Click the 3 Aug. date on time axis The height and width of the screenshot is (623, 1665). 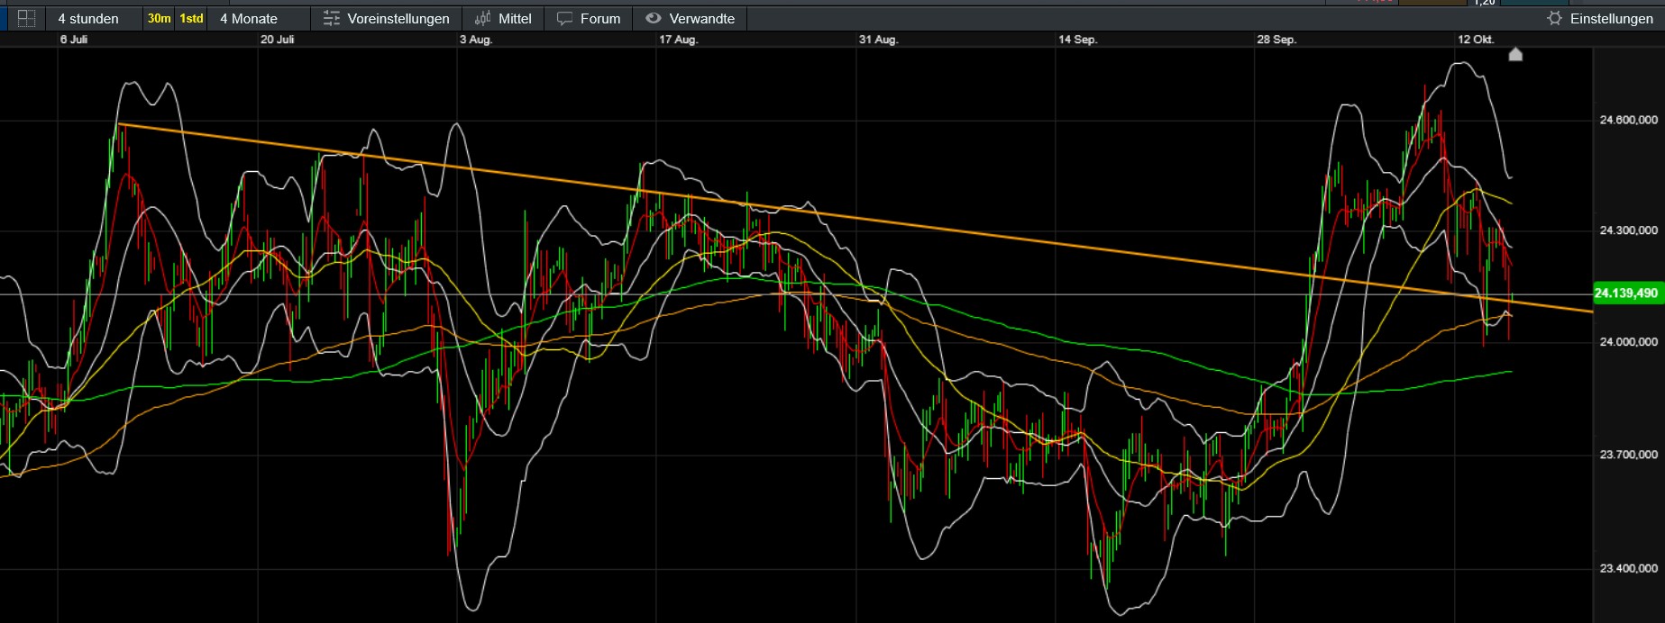476,40
